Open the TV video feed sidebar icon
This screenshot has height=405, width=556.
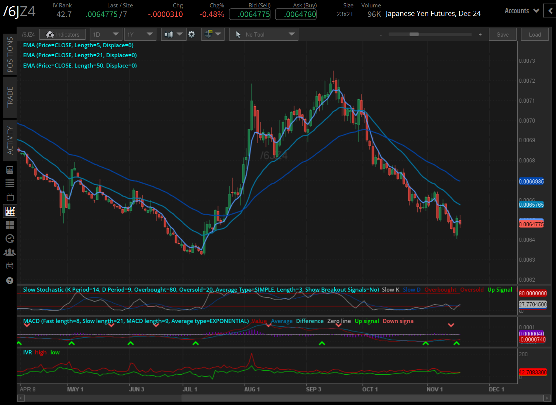coord(10,197)
